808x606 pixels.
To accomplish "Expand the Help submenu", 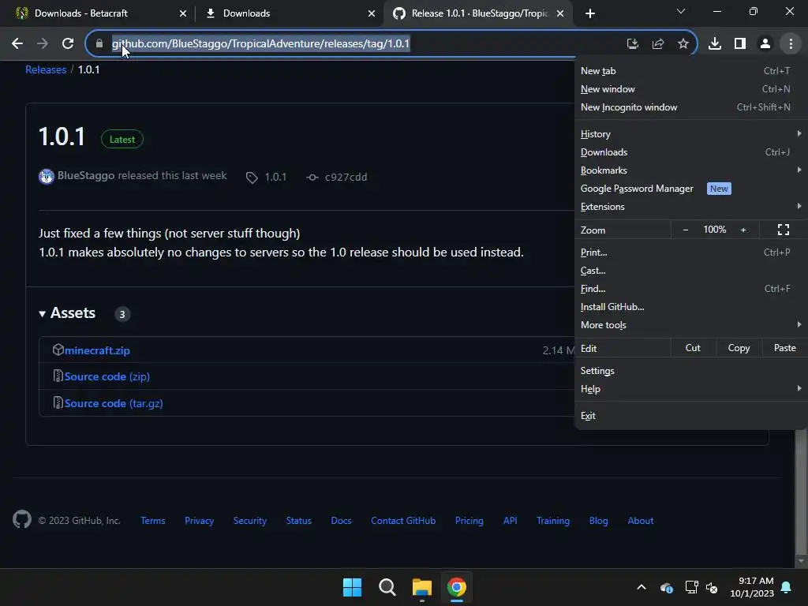I will 690,389.
